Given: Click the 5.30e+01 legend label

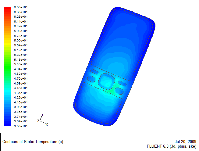Looking at the screenshot, I should click(21, 55).
